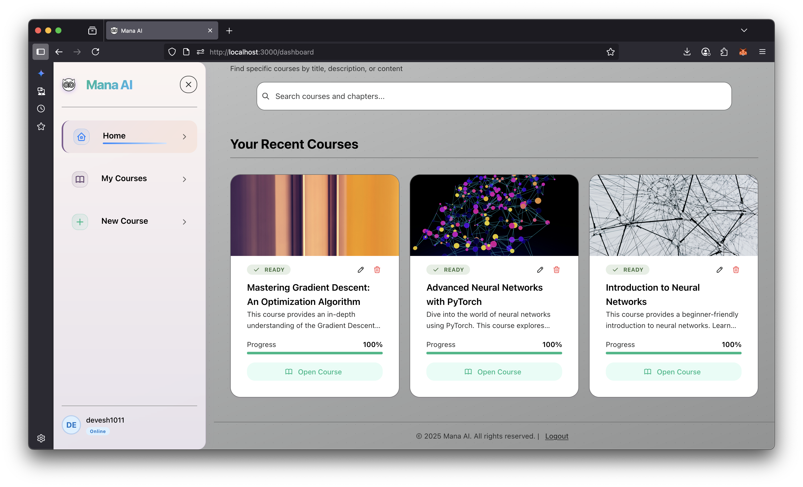Click the bookmarks star in browser sidebar

41,126
